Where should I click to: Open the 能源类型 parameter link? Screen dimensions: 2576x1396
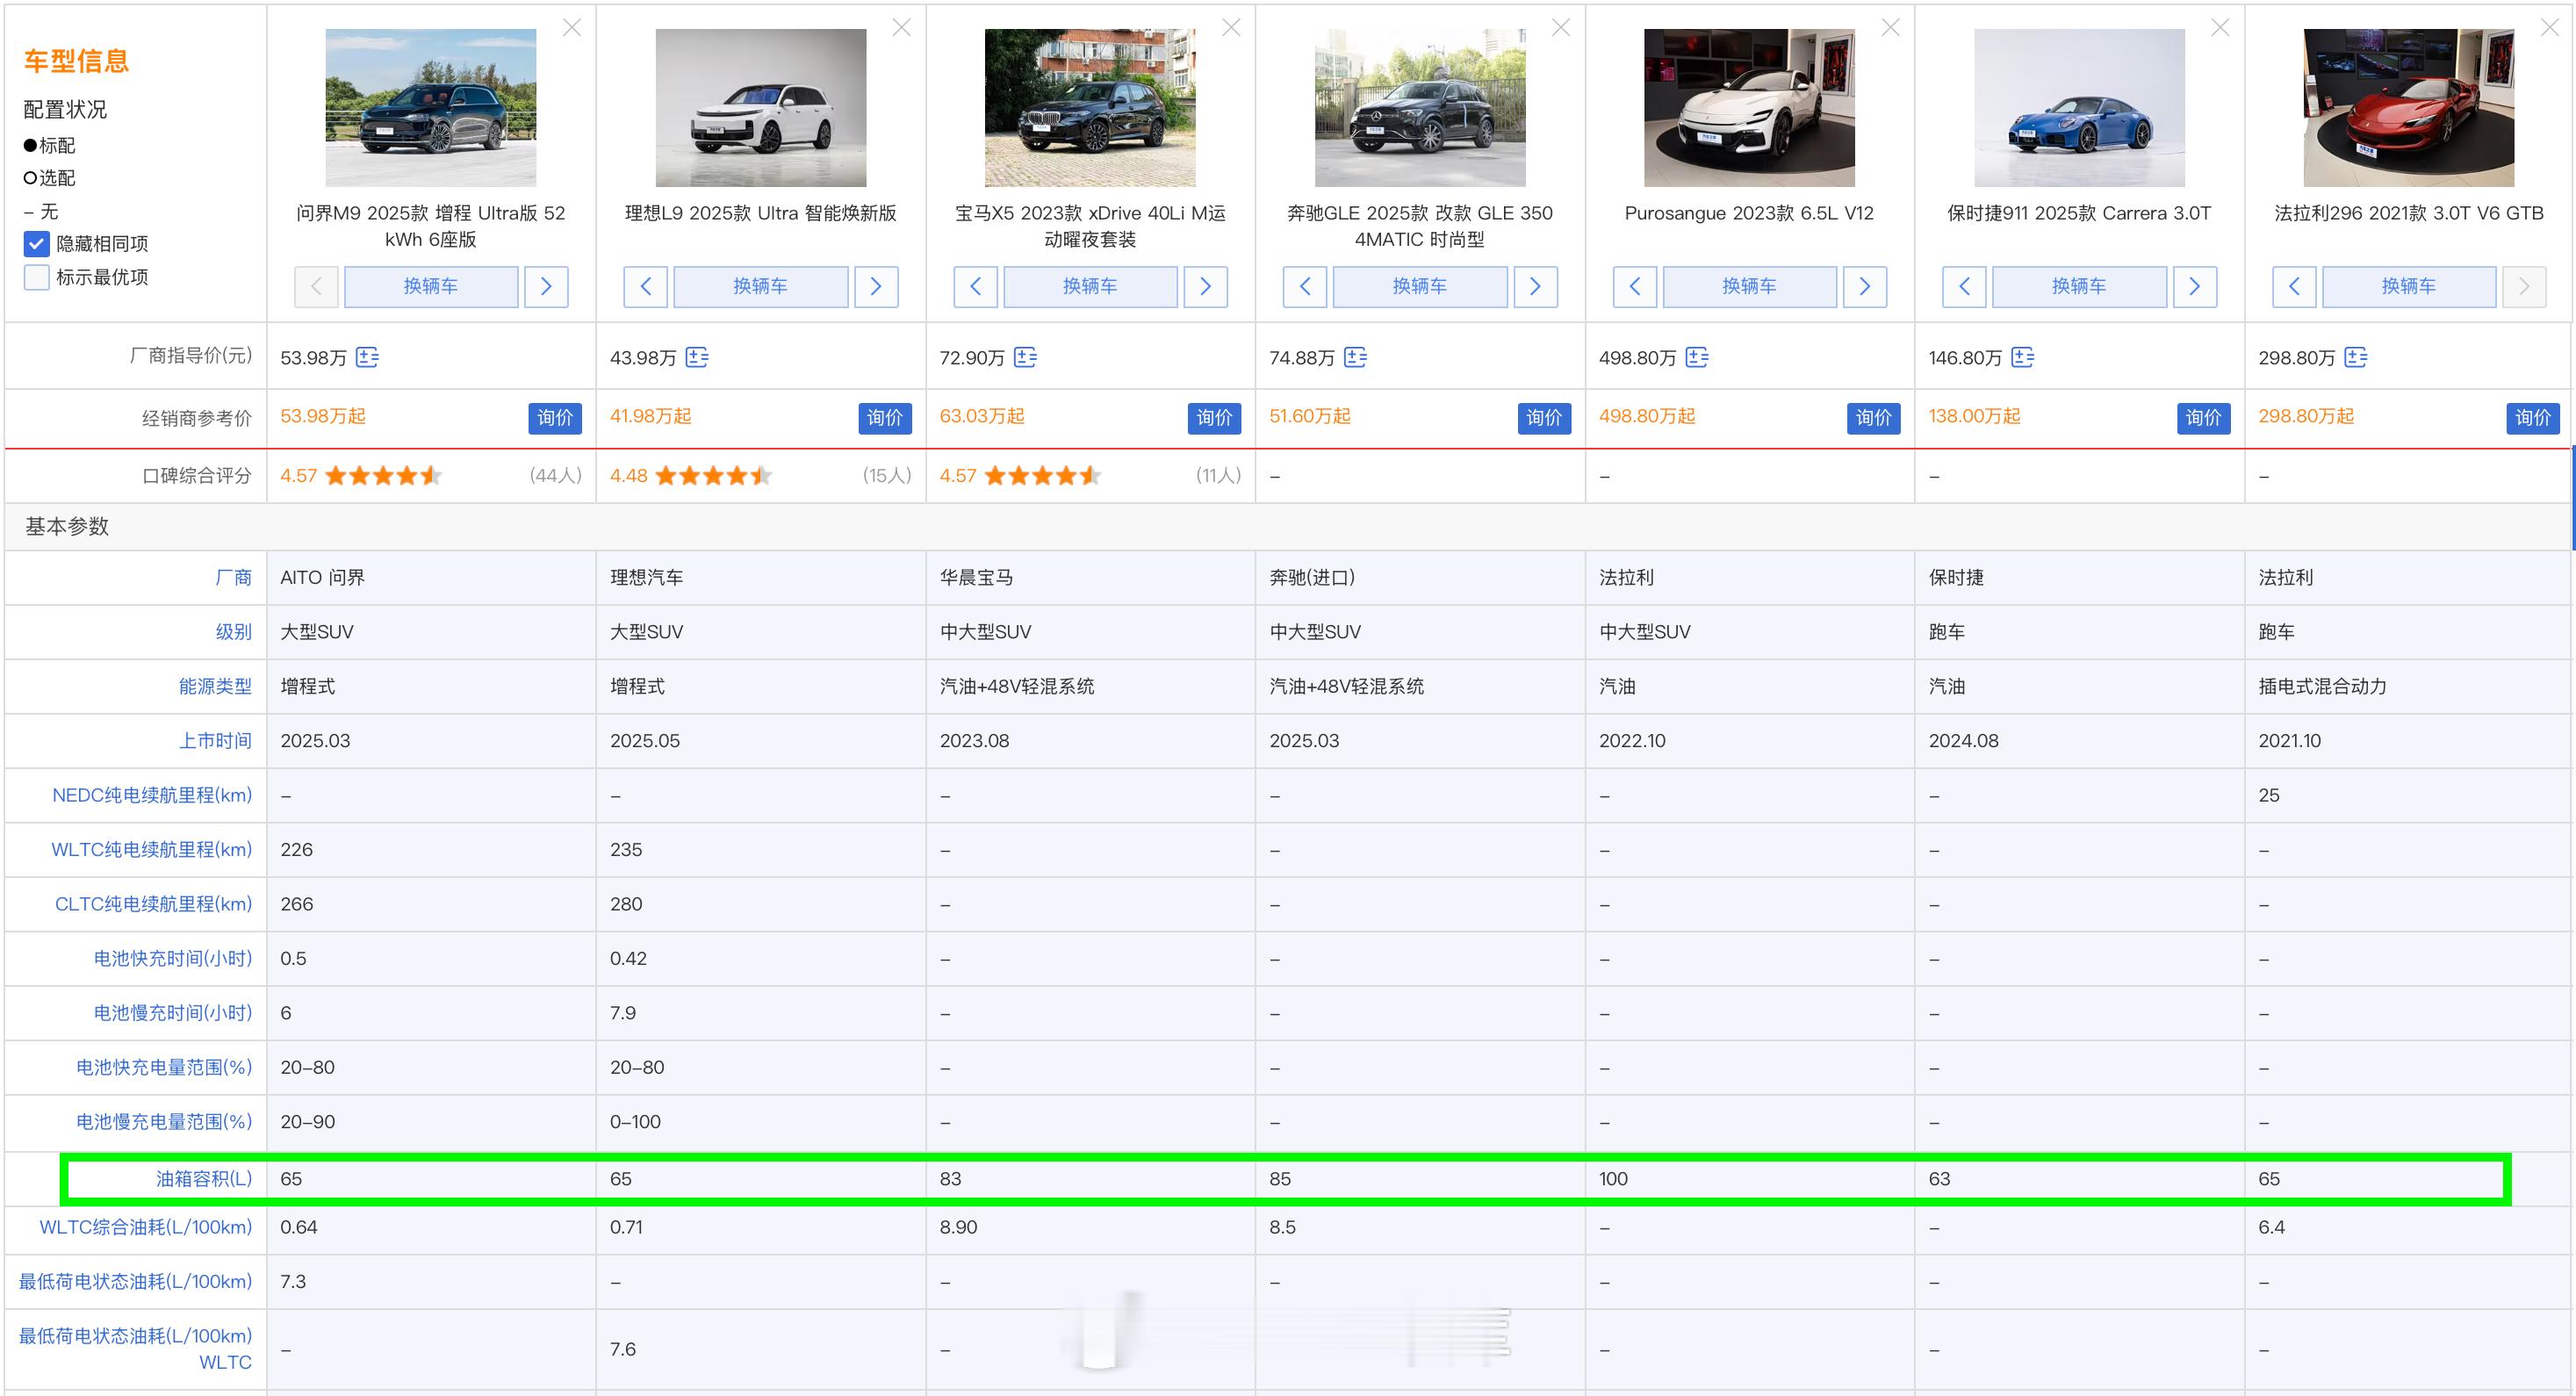(215, 687)
